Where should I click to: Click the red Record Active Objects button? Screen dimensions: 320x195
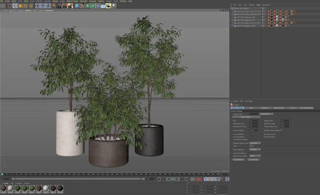[x=196, y=179]
